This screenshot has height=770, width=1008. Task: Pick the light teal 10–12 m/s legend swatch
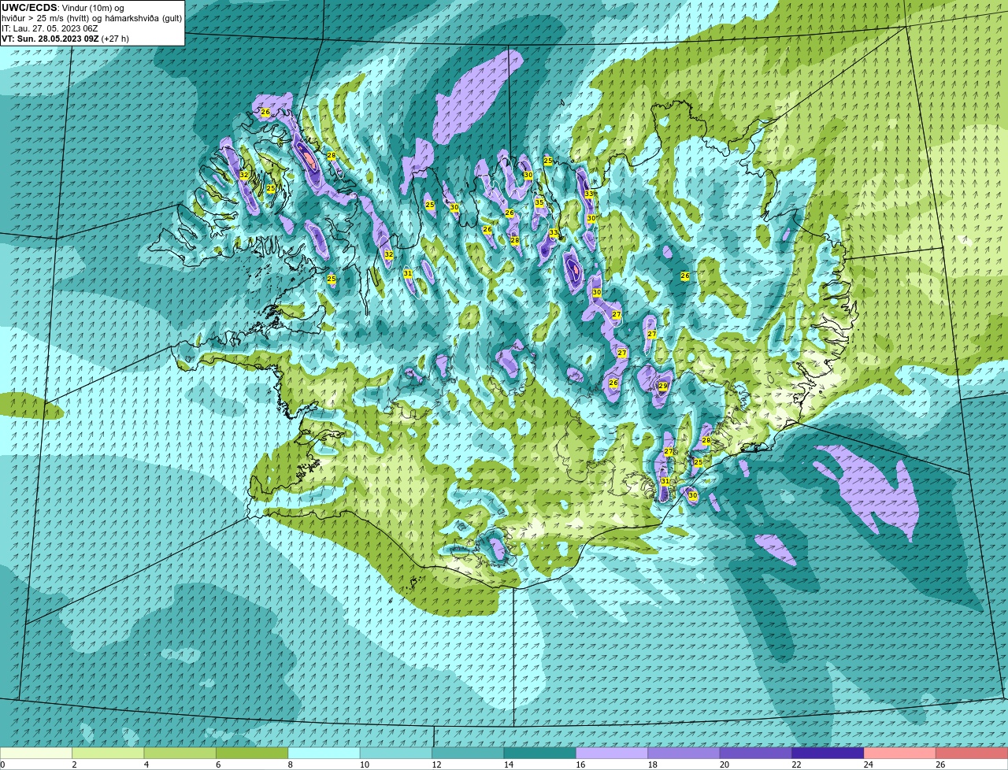click(396, 753)
